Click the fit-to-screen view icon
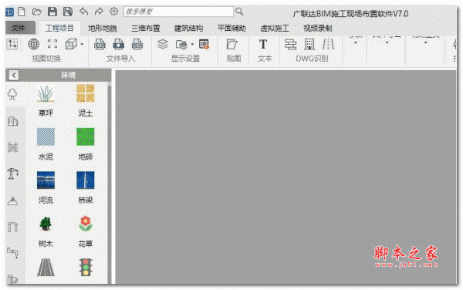Viewport: 463px width, 290px height. click(52, 44)
